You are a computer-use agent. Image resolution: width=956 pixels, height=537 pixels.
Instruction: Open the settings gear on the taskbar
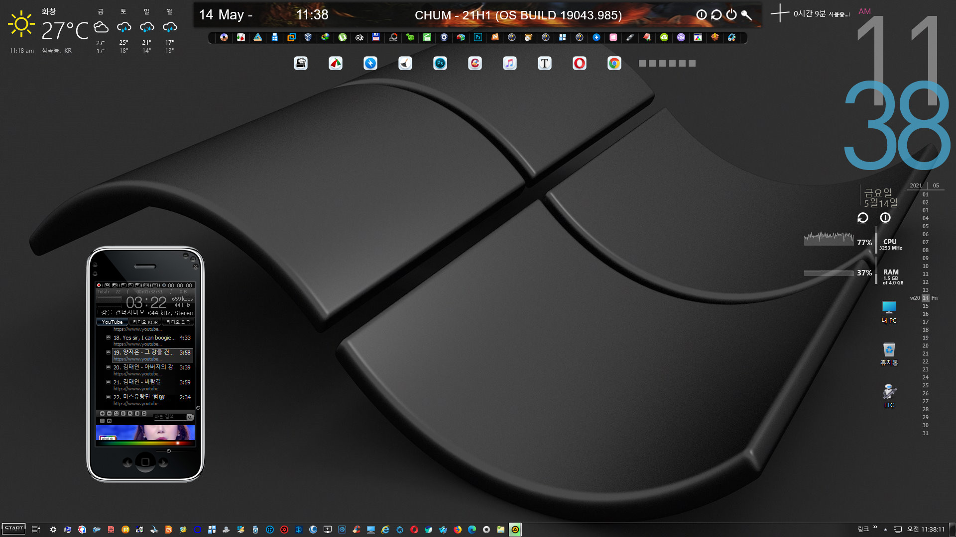click(x=53, y=530)
